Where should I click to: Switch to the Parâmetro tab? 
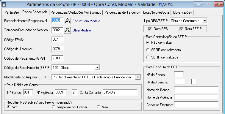(12, 12)
